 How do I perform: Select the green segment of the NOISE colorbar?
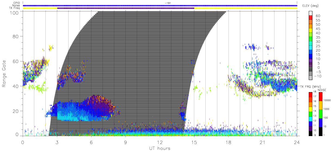point(320,114)
